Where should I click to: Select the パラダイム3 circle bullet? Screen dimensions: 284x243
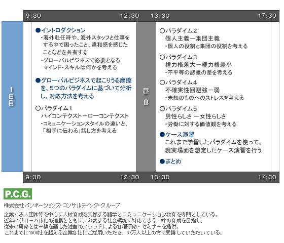tap(162, 57)
